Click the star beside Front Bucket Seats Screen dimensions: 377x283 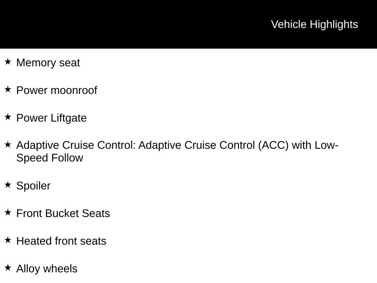point(8,212)
